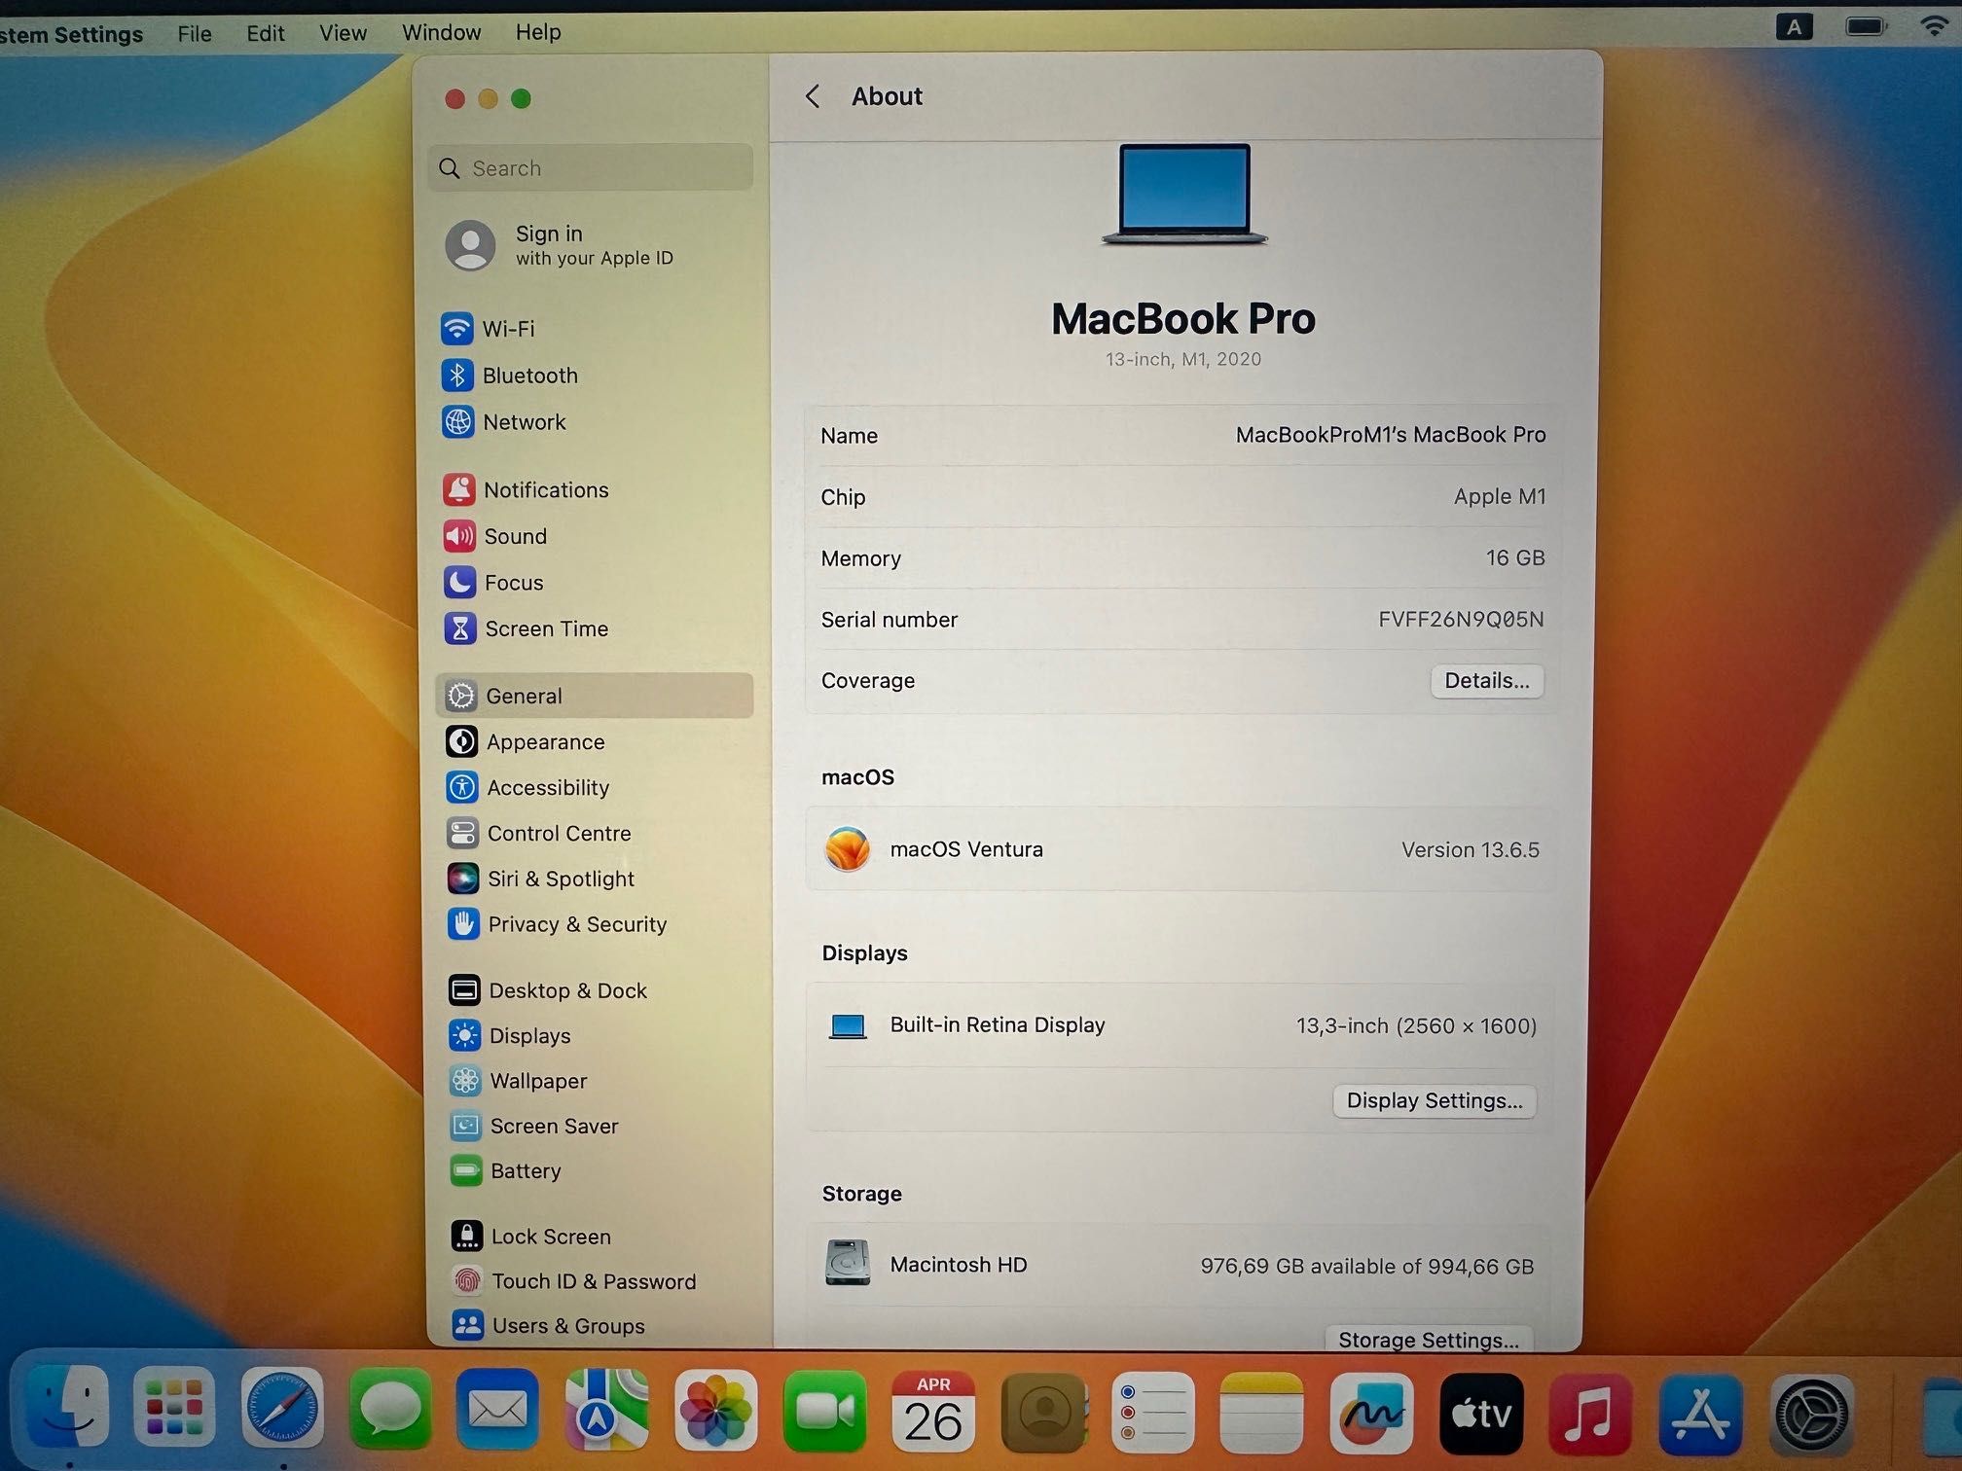
Task: Open Bluetooth settings
Action: coord(531,376)
